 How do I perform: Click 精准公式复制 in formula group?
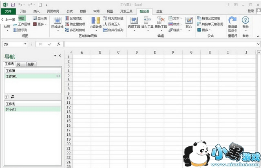click(208, 18)
